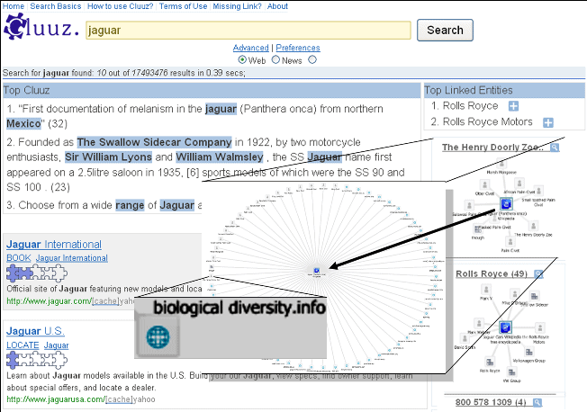This screenshot has width=587, height=412.
Task: Click the Cluuz logo
Action: [x=41, y=30]
